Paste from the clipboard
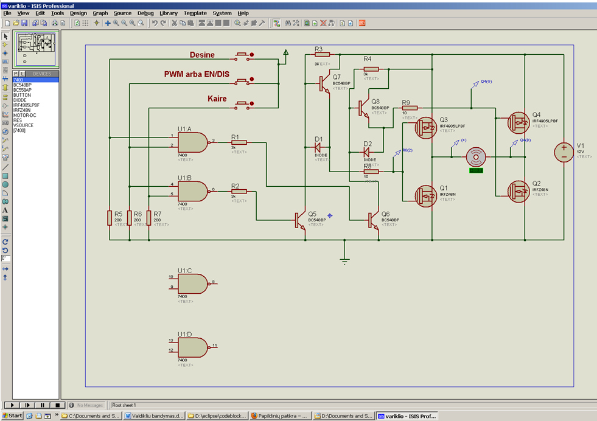The width and height of the screenshot is (597, 421). click(x=190, y=23)
